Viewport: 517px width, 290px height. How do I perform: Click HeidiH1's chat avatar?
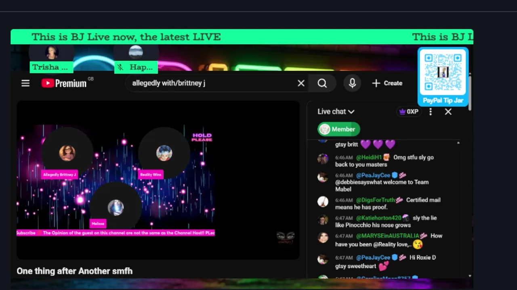(x=323, y=159)
